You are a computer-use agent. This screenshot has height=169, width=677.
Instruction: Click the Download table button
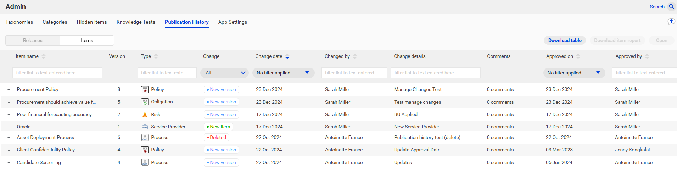coord(565,40)
